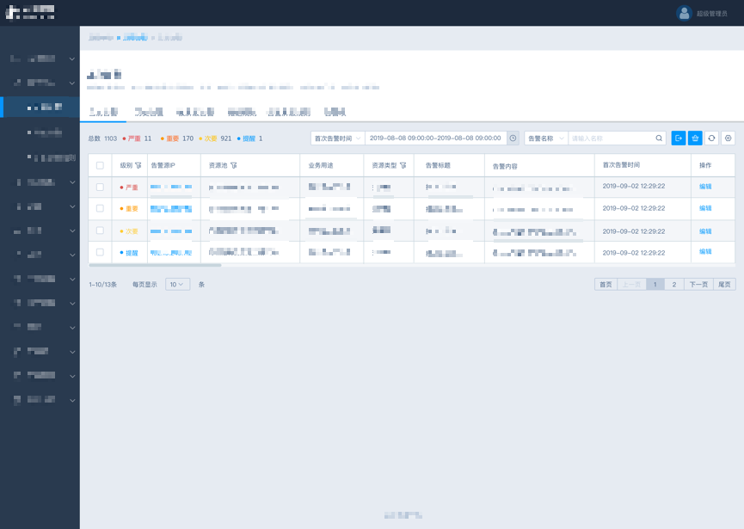Click the table's horizontal scrollbar thumb
This screenshot has height=529, width=744.
(155, 265)
